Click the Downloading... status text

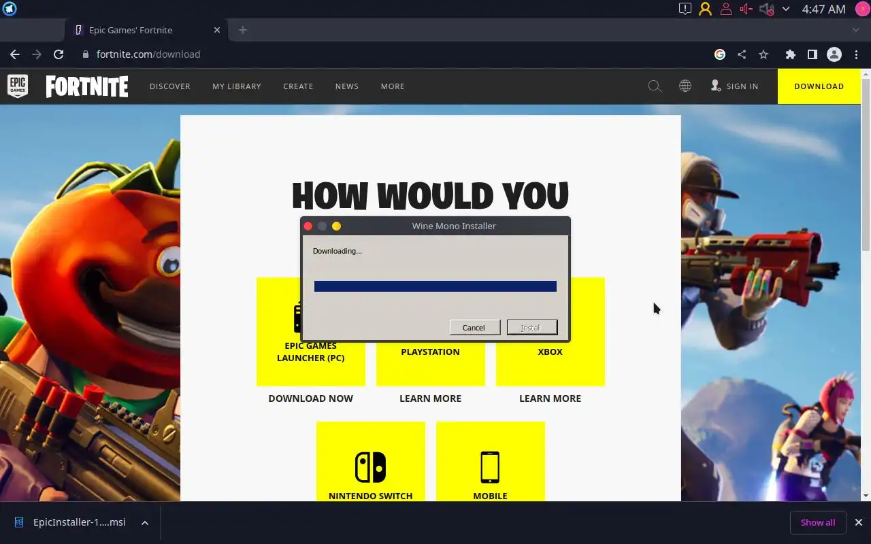click(338, 251)
